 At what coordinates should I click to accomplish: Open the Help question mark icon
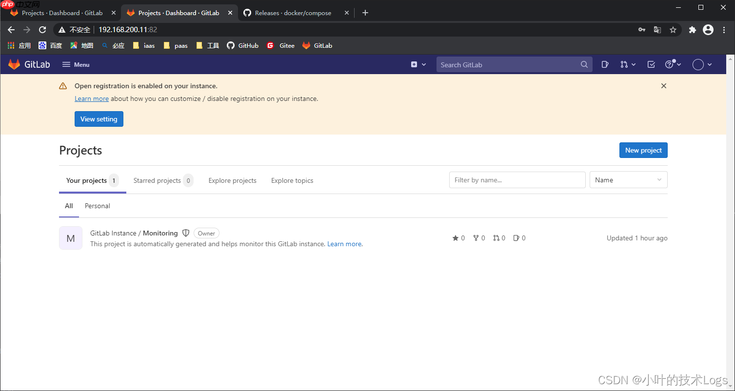pyautogui.click(x=670, y=64)
